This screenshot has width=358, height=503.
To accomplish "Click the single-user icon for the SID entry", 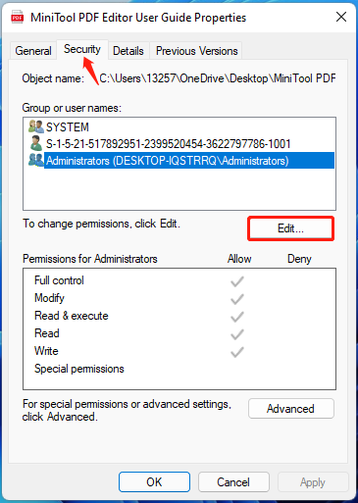I will pos(36,143).
